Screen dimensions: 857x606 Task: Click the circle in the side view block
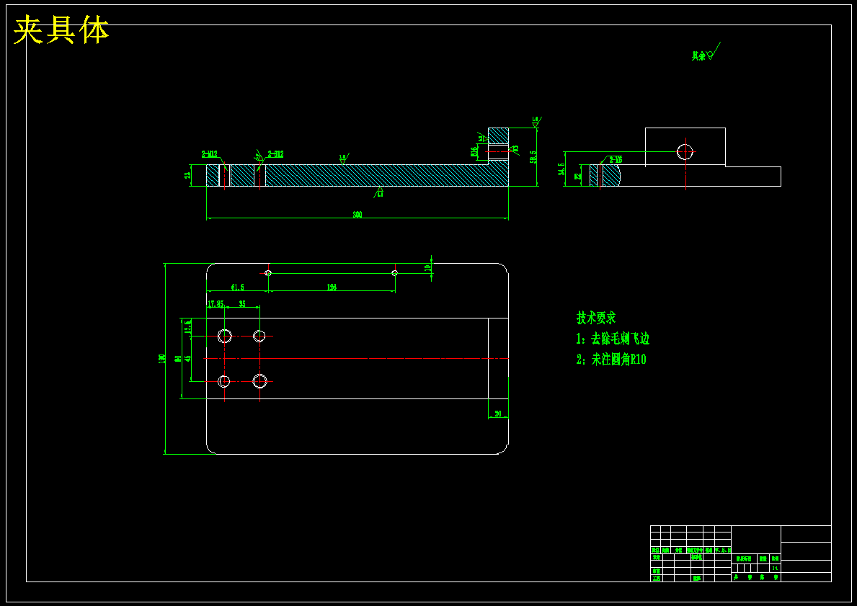point(685,151)
